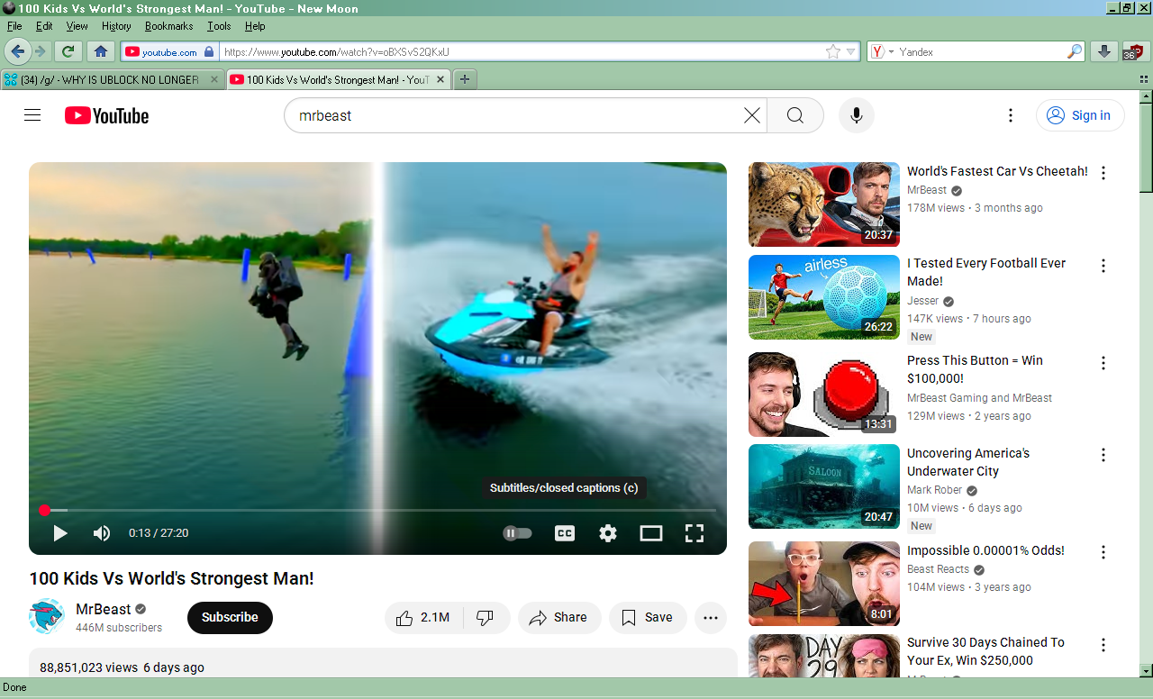The width and height of the screenshot is (1153, 699).
Task: Play the video
Action: (60, 533)
